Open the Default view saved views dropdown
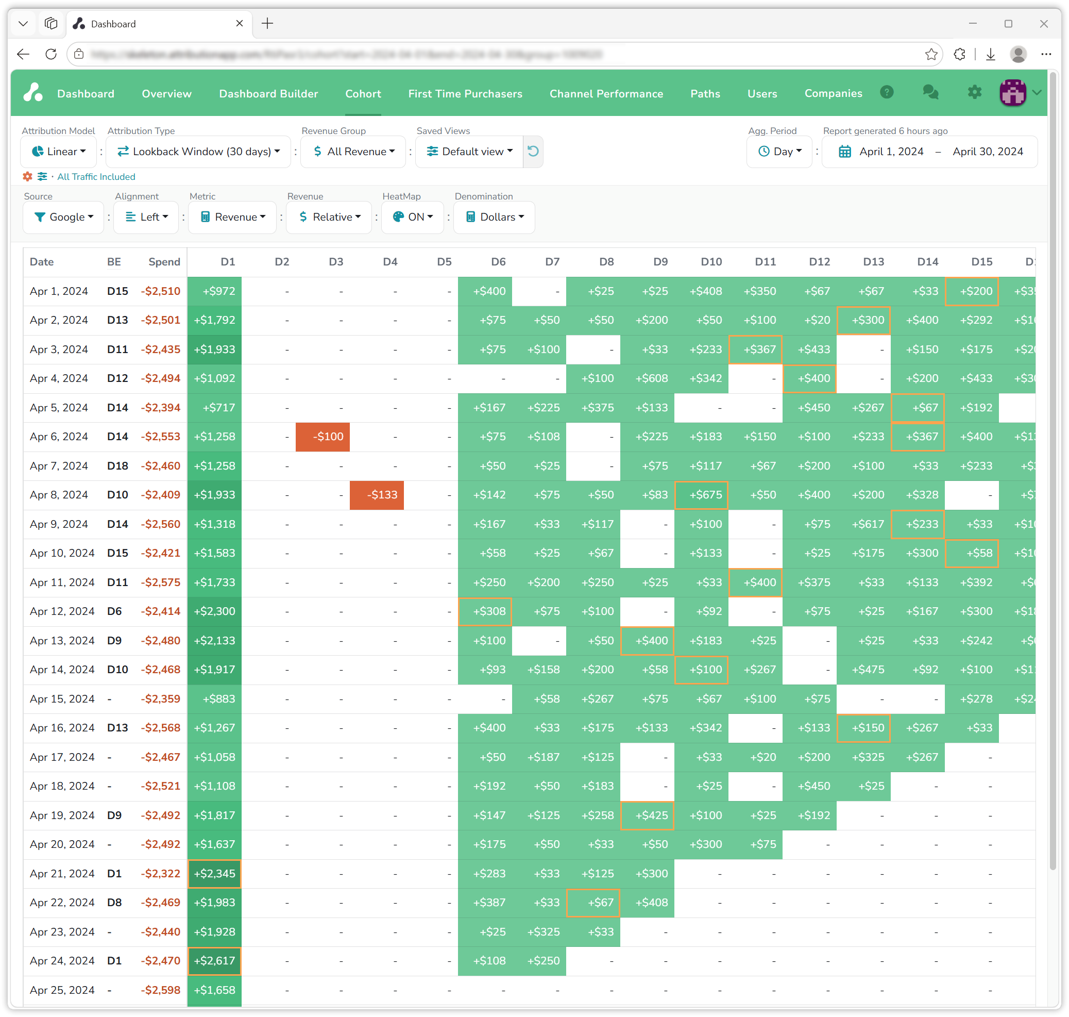1069x1017 pixels. tap(469, 151)
